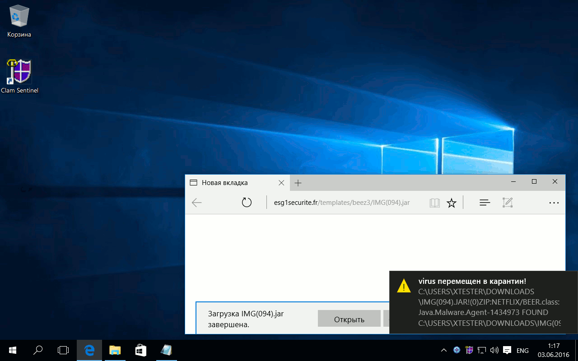
Task: Open the Edge Hub icon
Action: tap(485, 203)
